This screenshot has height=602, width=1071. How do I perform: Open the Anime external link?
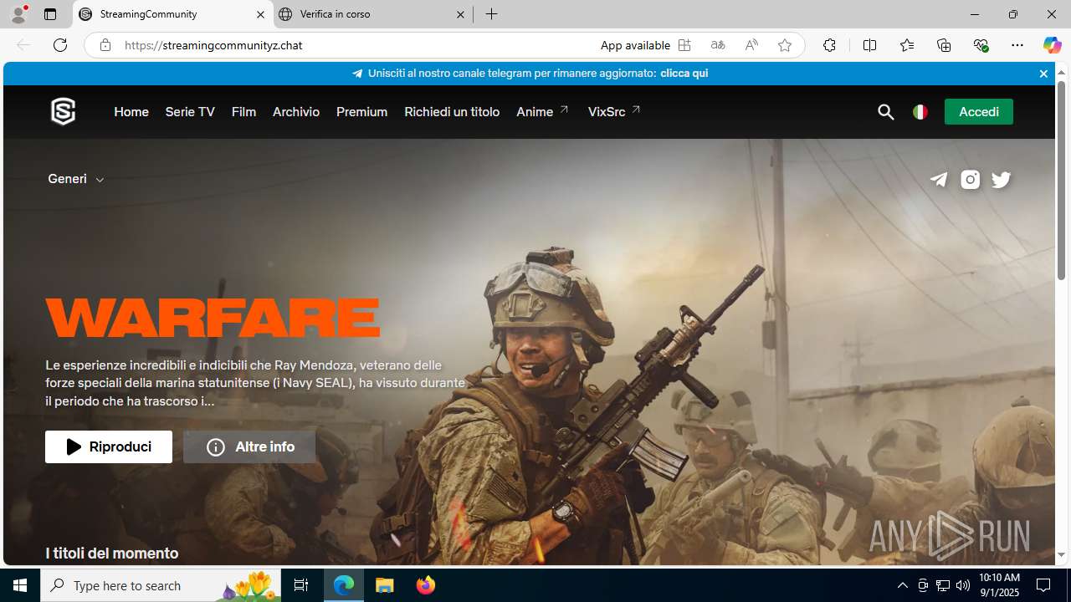(542, 112)
